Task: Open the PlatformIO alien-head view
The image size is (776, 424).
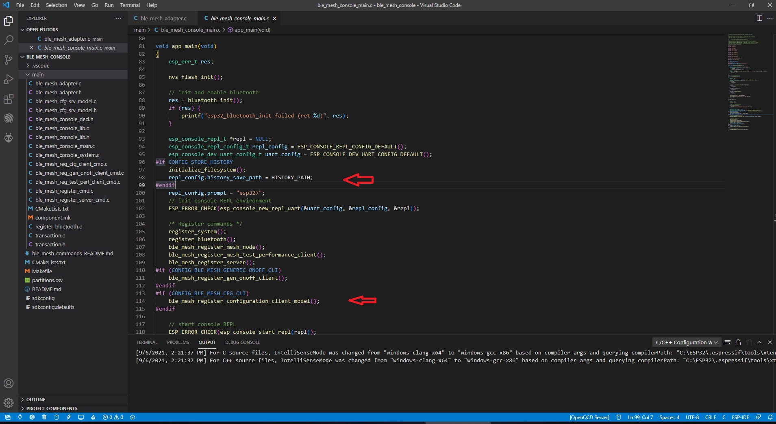Action: point(9,138)
